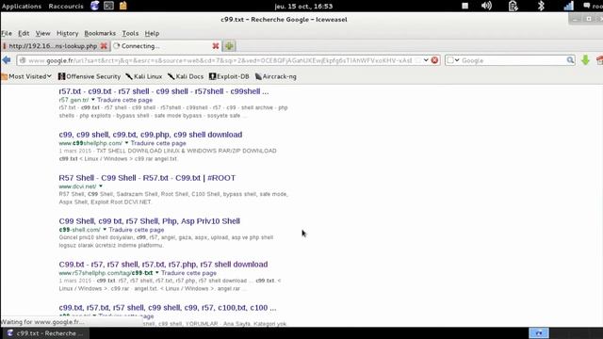This screenshot has width=603, height=339.
Task: Click the workspace switcher in bottom panel
Action: [x=538, y=333]
